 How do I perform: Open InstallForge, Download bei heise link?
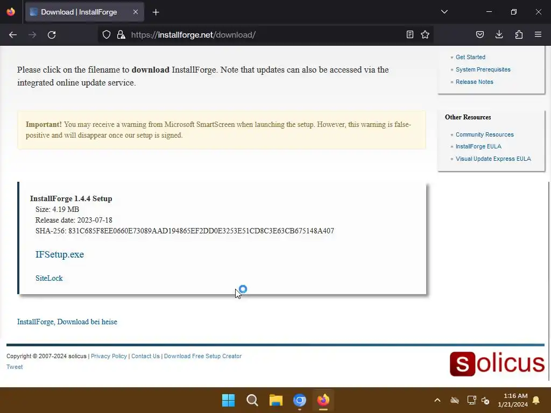(67, 322)
